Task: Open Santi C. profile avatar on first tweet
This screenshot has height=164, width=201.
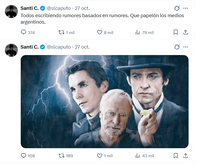Action: (11, 11)
